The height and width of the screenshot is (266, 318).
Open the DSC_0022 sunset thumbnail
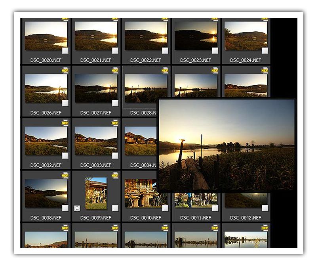coord(146,36)
